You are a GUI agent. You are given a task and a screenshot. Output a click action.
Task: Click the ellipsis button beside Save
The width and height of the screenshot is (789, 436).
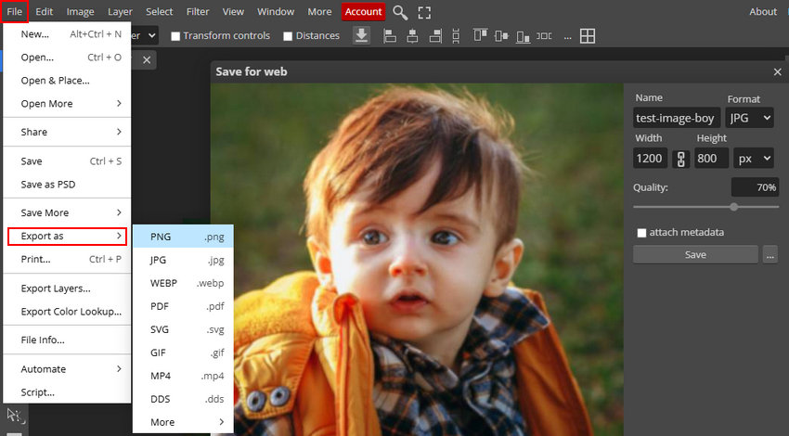(770, 255)
